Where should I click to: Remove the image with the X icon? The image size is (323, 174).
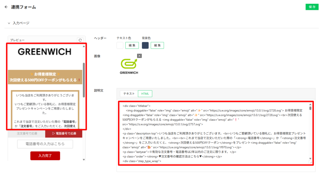[139, 56]
